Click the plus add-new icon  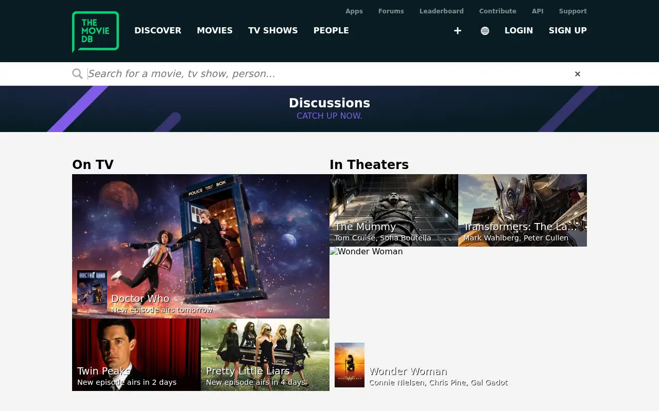tap(458, 31)
